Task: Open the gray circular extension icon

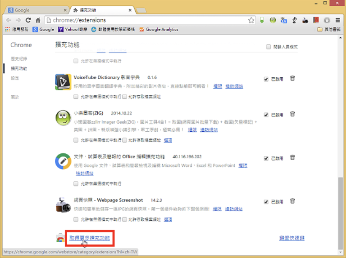Action: pyautogui.click(x=327, y=20)
